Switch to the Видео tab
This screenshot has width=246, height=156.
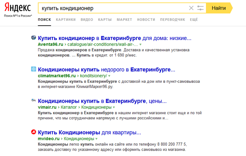(x=87, y=20)
